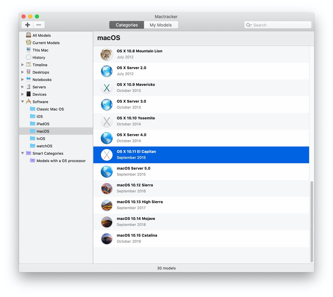Click the History clock icon
The image size is (333, 297).
(29, 57)
